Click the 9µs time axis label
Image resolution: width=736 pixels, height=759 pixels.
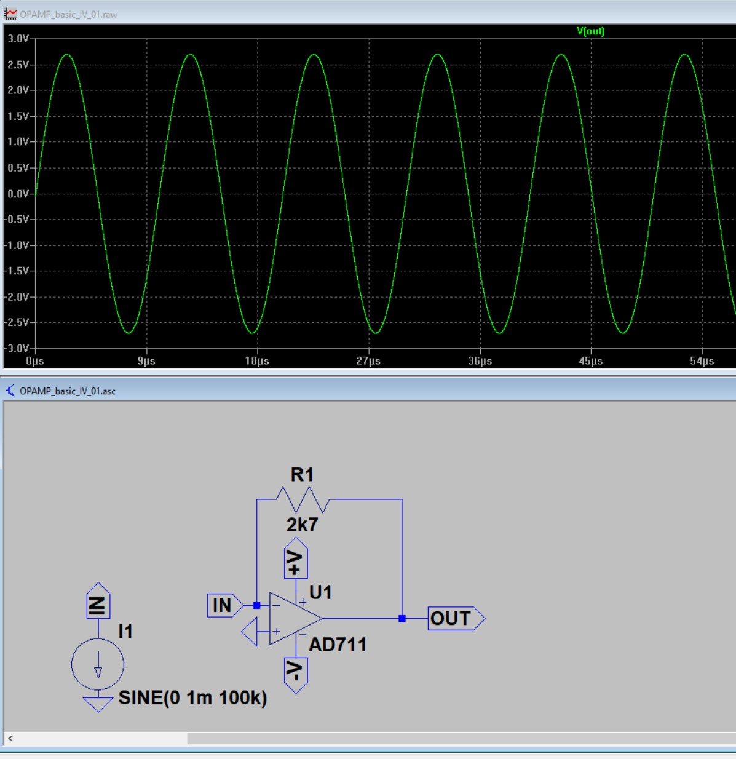[146, 361]
